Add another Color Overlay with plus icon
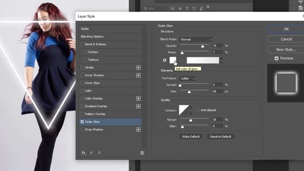 [x=138, y=98]
